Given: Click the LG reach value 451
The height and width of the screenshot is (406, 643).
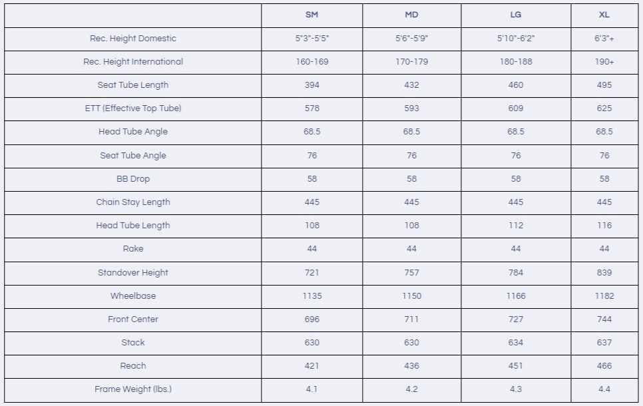Looking at the screenshot, I should coord(515,366).
